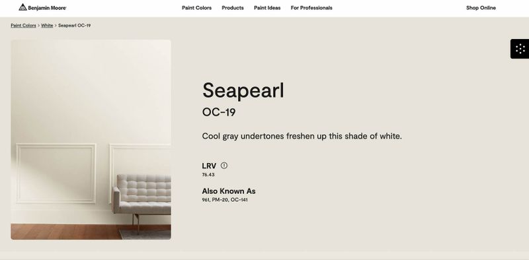529x260 pixels.
Task: Open the For Professionals menu
Action: pyautogui.click(x=311, y=8)
